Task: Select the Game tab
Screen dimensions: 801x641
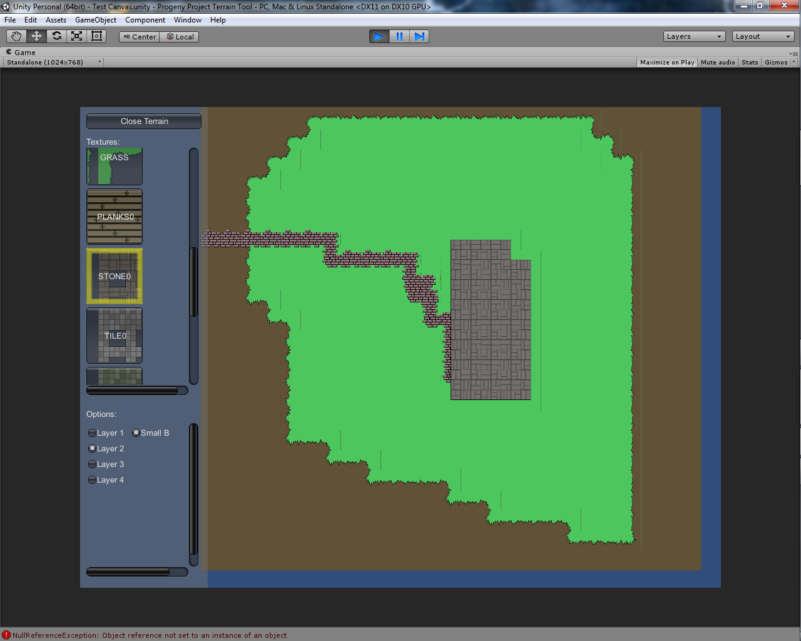Action: tap(21, 53)
